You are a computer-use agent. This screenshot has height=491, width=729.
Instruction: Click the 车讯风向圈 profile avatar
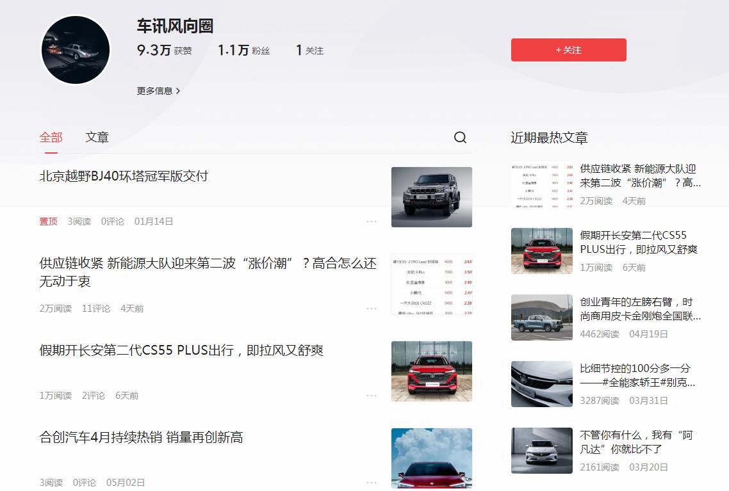76,50
